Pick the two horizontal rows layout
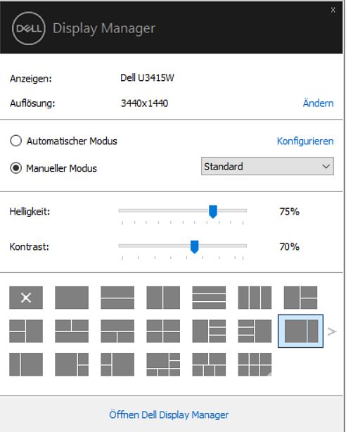The height and width of the screenshot is (432, 346). click(117, 298)
